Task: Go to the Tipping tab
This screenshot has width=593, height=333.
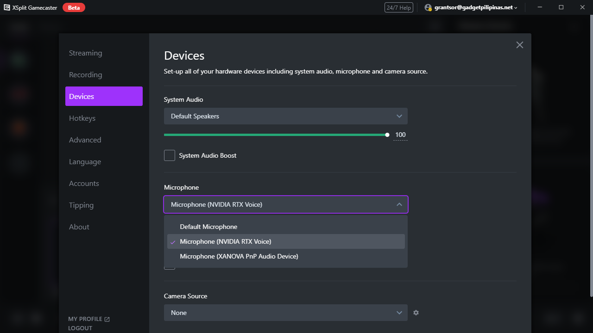Action: pos(104,205)
